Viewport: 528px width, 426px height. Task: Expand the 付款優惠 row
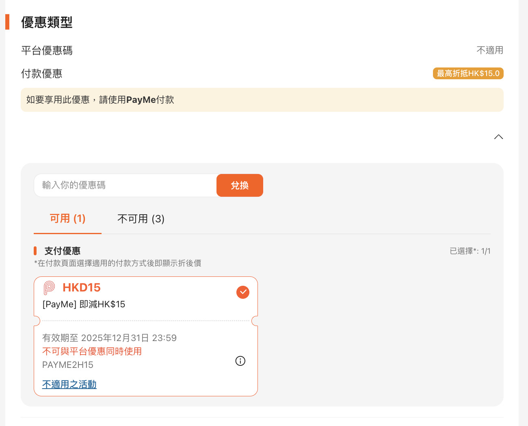click(x=41, y=74)
